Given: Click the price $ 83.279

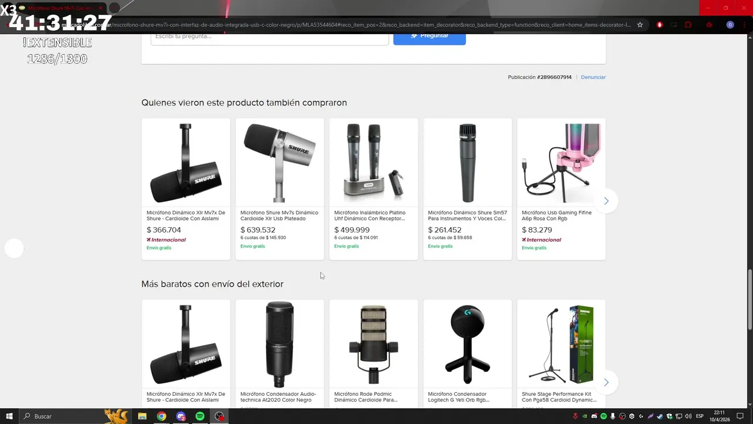Looking at the screenshot, I should [537, 230].
